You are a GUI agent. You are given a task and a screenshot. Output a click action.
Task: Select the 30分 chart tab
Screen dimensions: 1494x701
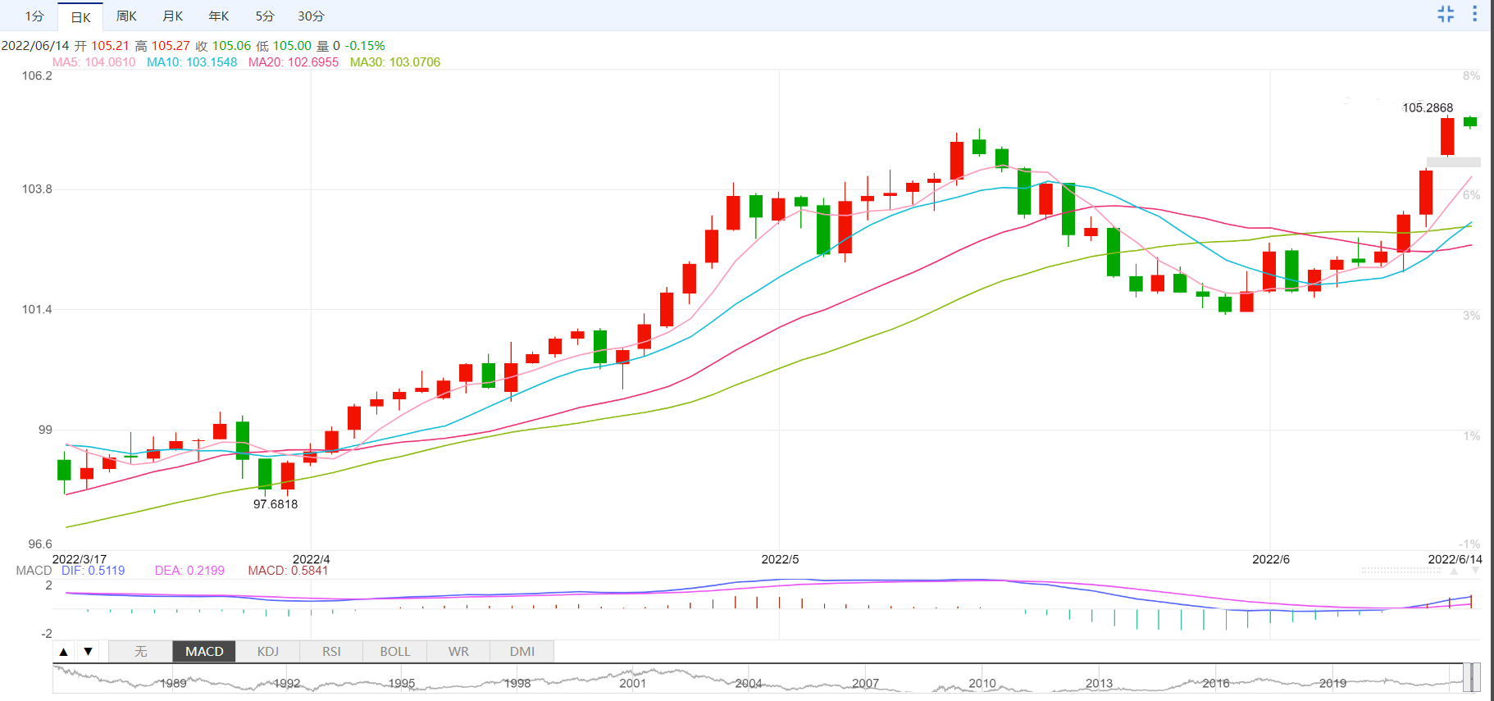coord(311,16)
